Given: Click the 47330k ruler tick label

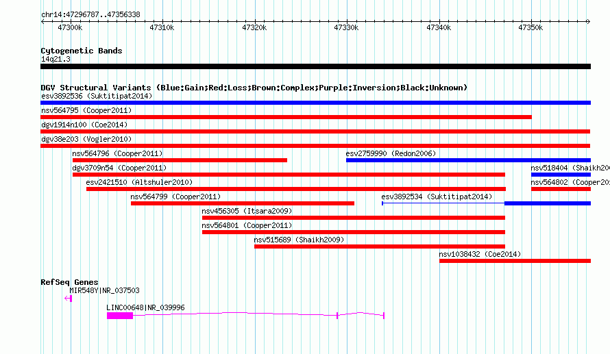Looking at the screenshot, I should pos(346,27).
